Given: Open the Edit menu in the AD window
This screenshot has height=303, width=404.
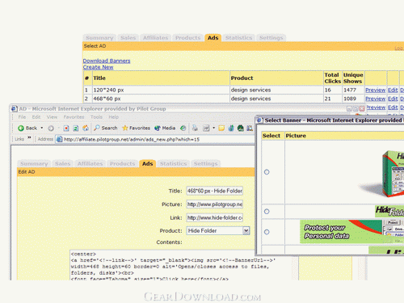Looking at the screenshot, I should (36, 117).
